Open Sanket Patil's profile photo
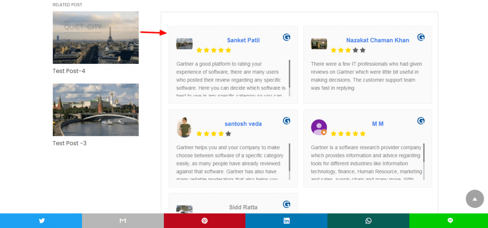This screenshot has height=228, width=488. click(x=184, y=43)
